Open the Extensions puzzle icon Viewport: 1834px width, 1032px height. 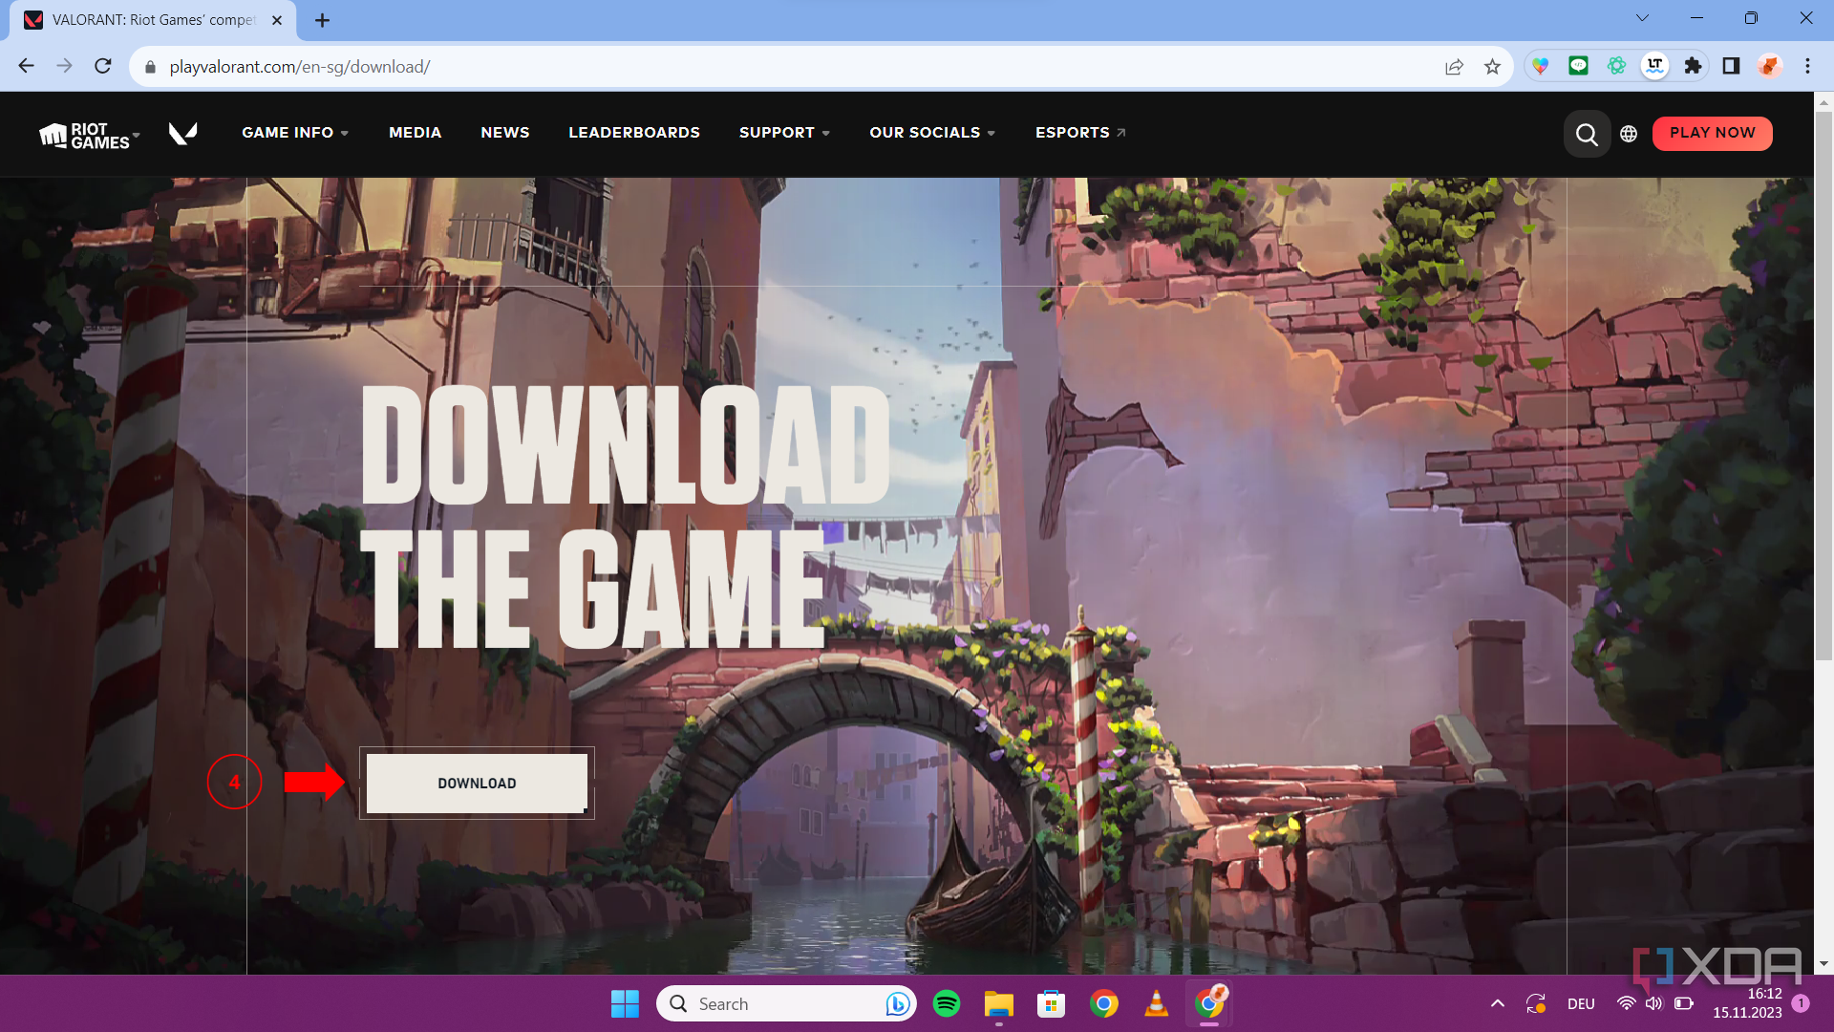click(1693, 66)
